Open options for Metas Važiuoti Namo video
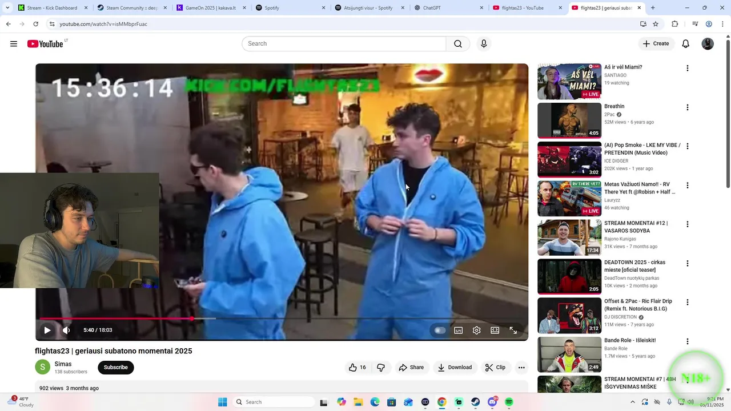Viewport: 731px width, 411px height. [x=687, y=186]
